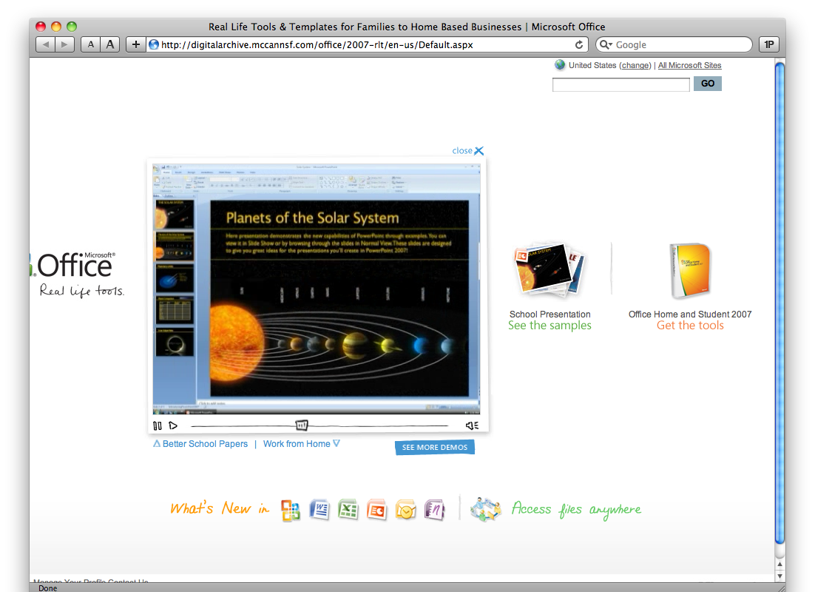Viewport: 815px width, 592px height.
Task: Open What's New in Word icon
Action: coord(319,509)
